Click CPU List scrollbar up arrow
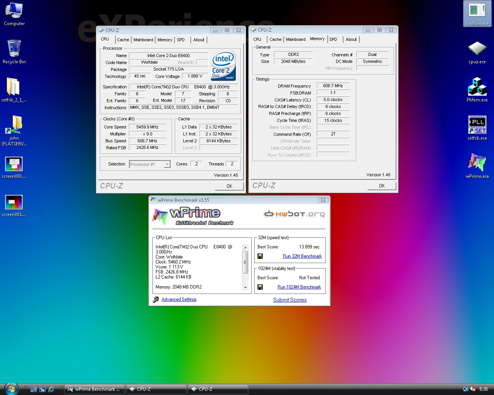 pos(245,247)
